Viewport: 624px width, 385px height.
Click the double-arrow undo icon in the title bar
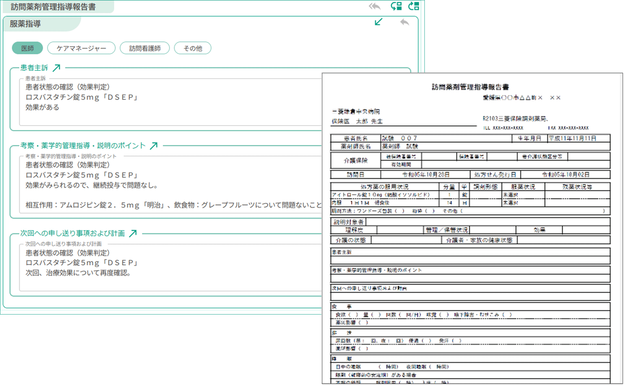374,6
